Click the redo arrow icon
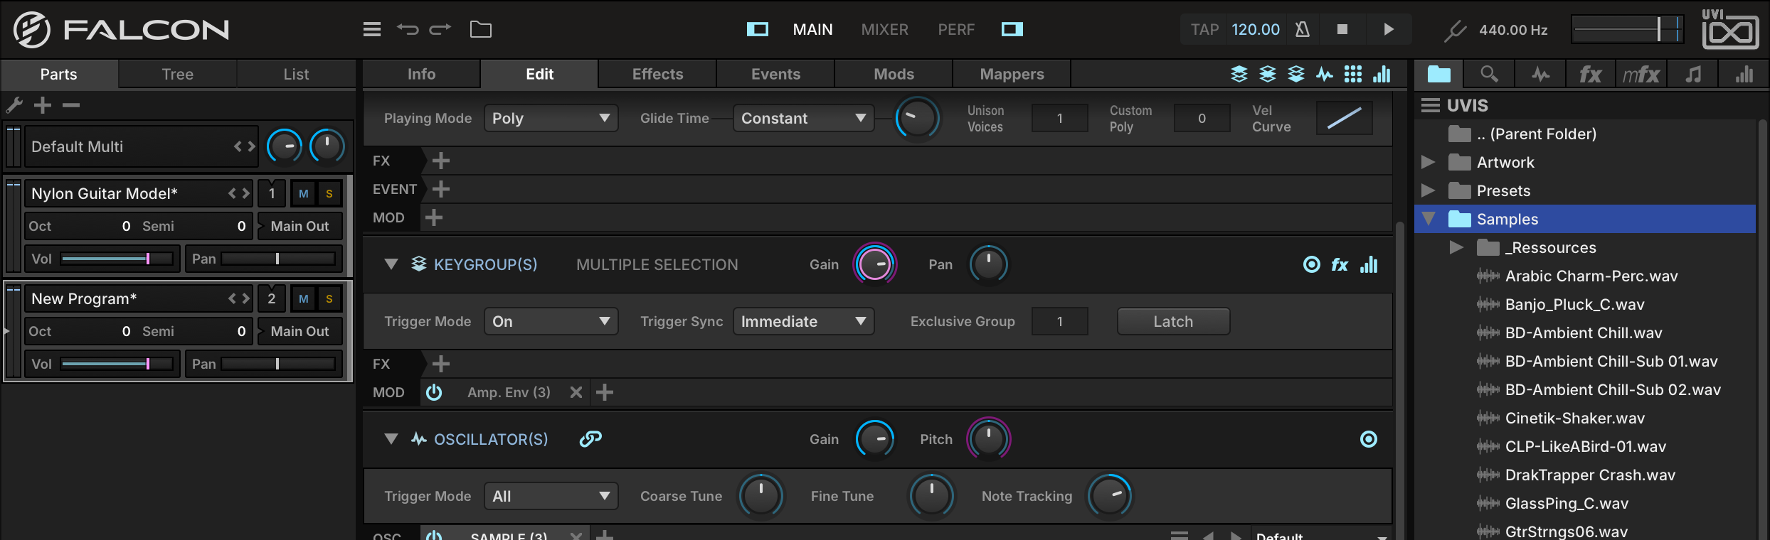 pyautogui.click(x=440, y=29)
